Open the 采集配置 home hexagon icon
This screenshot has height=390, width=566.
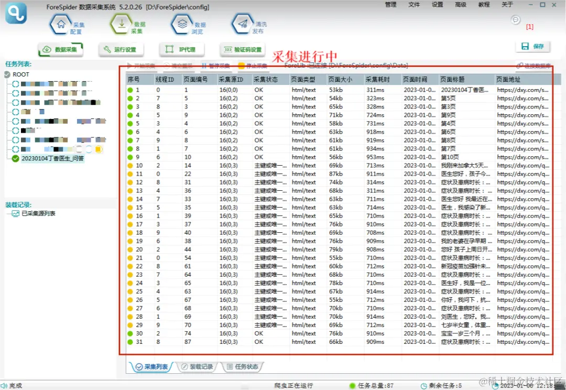tap(61, 24)
